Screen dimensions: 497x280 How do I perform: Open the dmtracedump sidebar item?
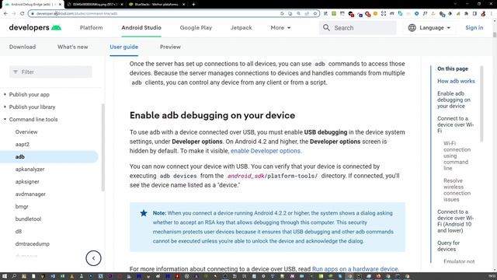[x=33, y=243]
